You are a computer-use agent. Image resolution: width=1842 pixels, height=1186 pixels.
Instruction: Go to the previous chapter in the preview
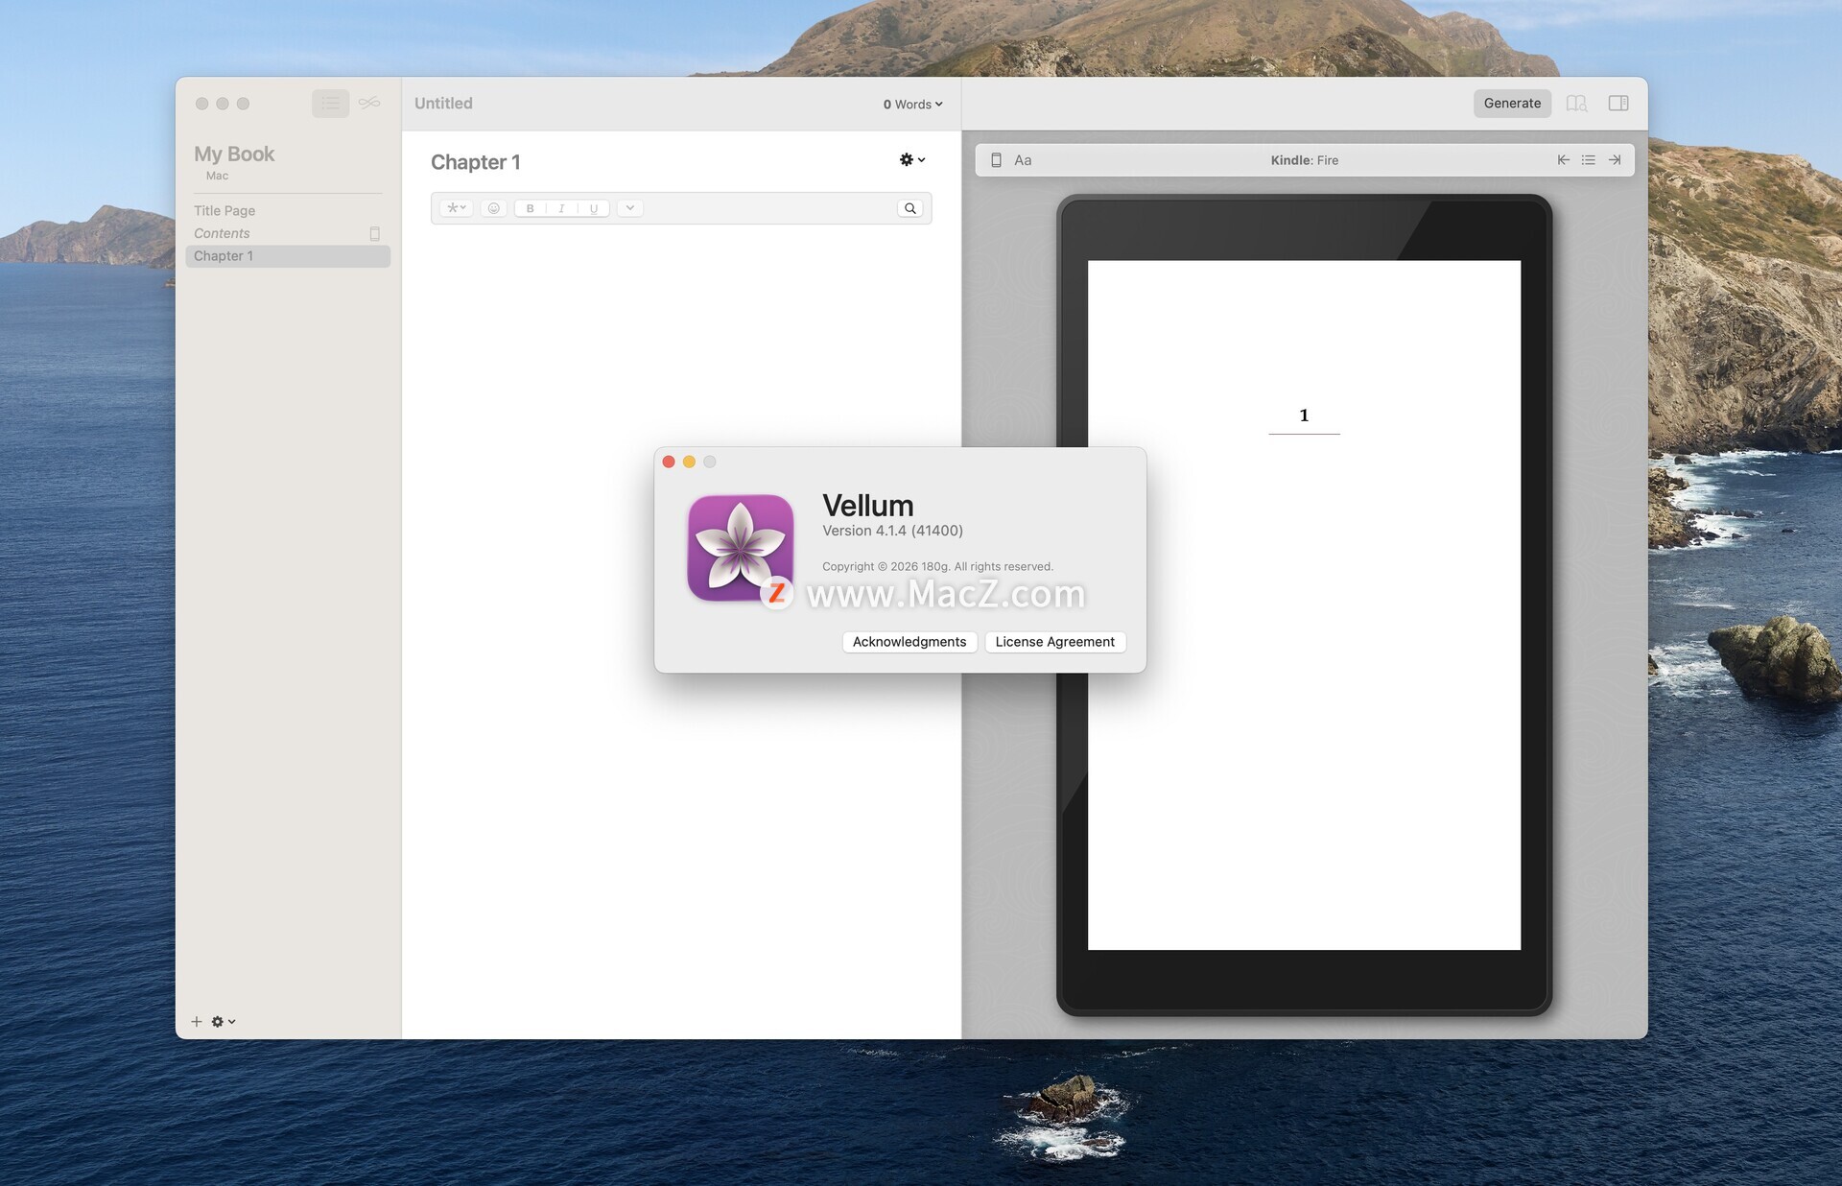point(1564,160)
